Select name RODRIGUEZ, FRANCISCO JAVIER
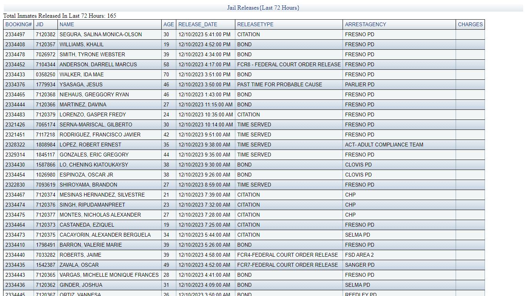 pyautogui.click(x=100, y=135)
